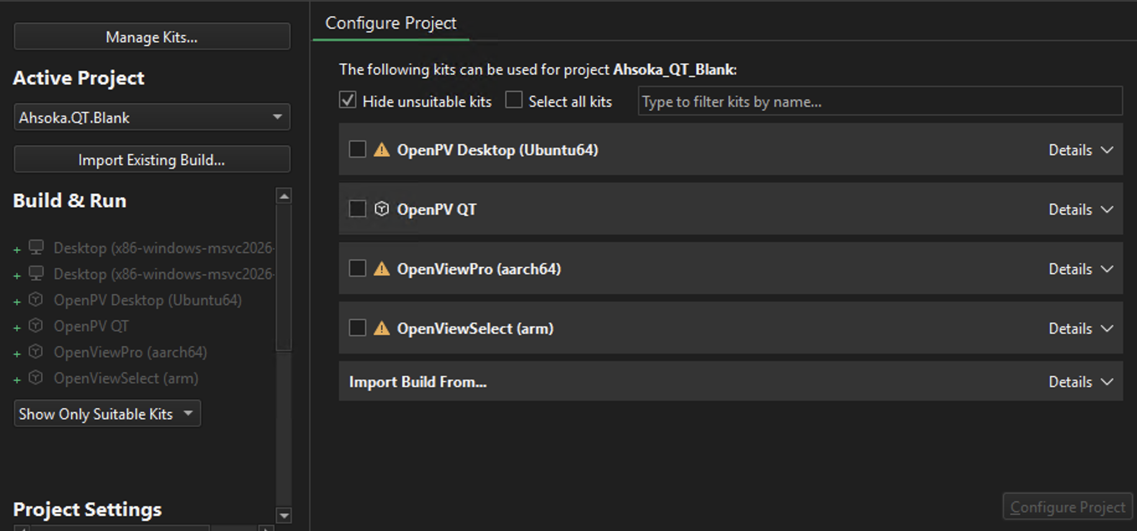Click the kit icon of OpenPV QT in Build & Run
1137x531 pixels.
[x=37, y=326]
